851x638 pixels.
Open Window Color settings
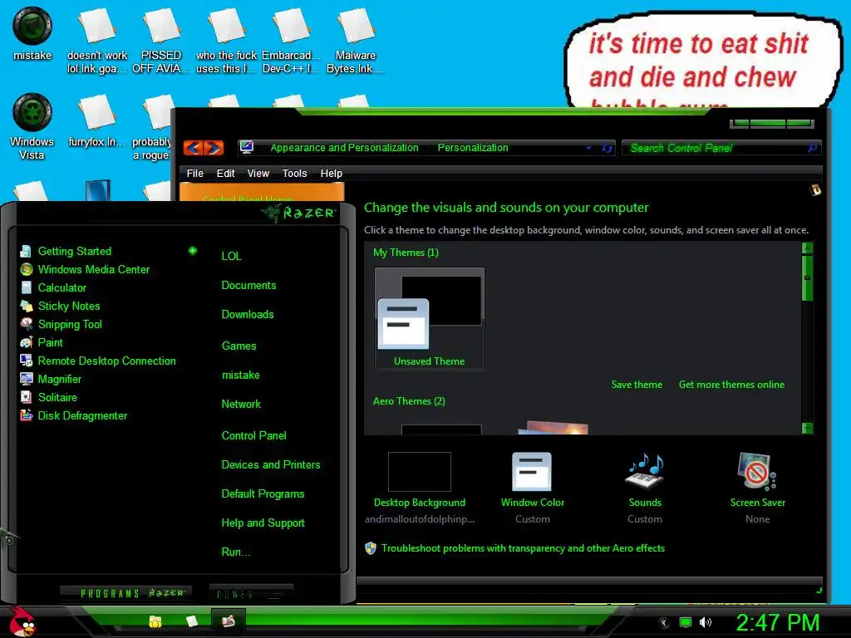tap(533, 487)
